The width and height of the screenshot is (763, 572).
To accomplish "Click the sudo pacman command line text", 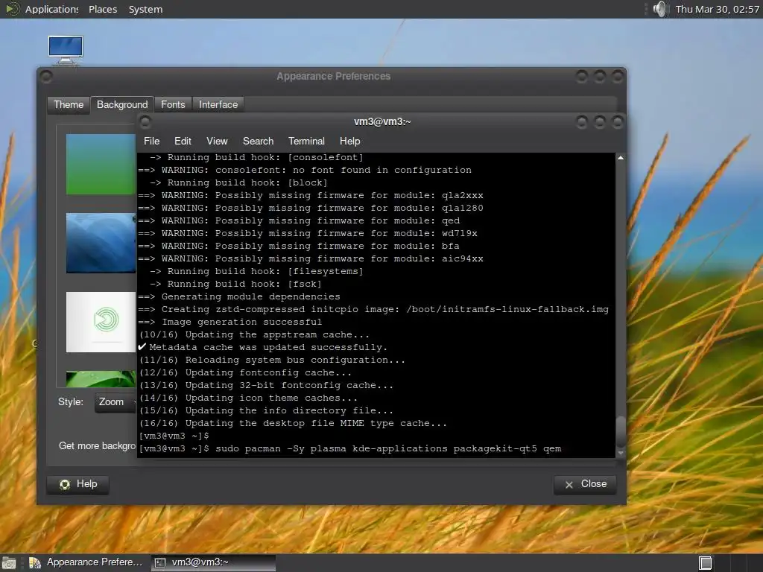I will coord(387,448).
